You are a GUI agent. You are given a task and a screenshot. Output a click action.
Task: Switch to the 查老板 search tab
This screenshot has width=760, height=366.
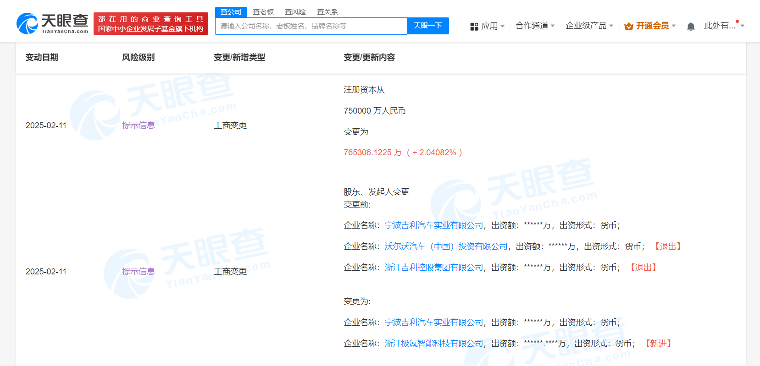click(x=263, y=12)
